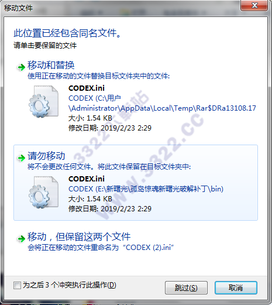Click the 跳过(S) button
This screenshot has width=272, height=305.
tap(186, 287)
